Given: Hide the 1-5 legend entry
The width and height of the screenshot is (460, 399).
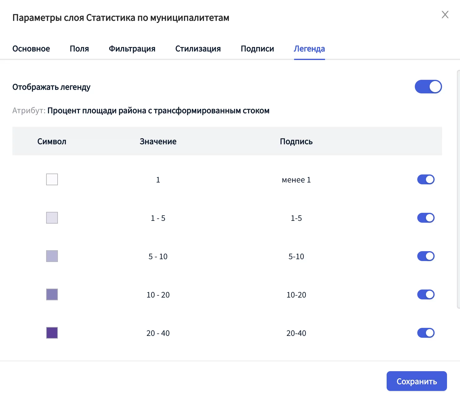Looking at the screenshot, I should coord(426,218).
